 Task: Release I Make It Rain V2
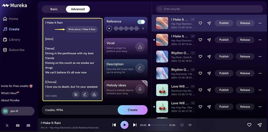[x=245, y=40]
